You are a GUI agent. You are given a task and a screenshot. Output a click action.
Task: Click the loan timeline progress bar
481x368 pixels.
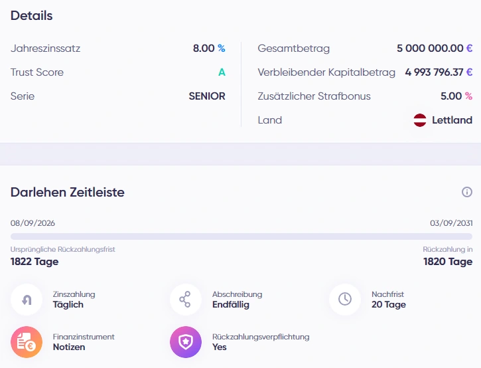[241, 236]
